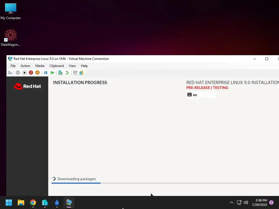
Task: Open the Clipboard menu
Action: 57,66
